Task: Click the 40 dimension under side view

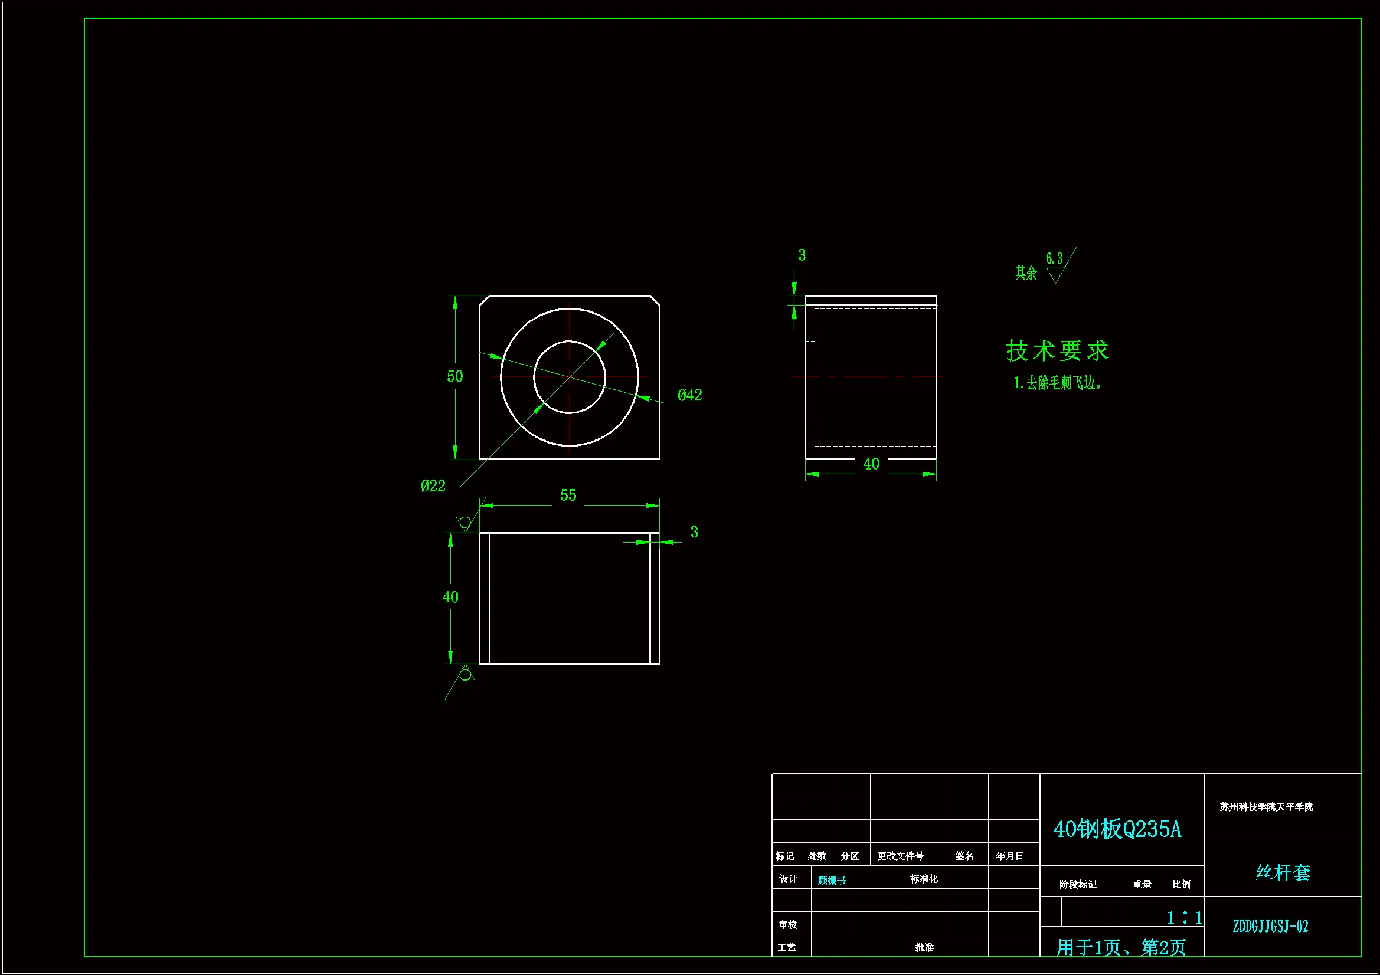Action: click(871, 464)
